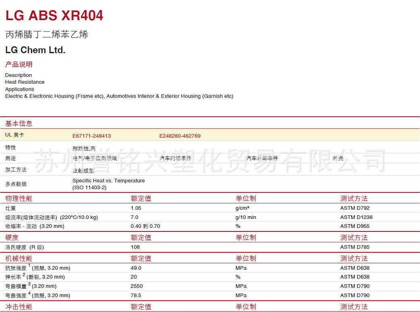
Task: Click the 'Description' line
Action: pyautogui.click(x=19, y=75)
